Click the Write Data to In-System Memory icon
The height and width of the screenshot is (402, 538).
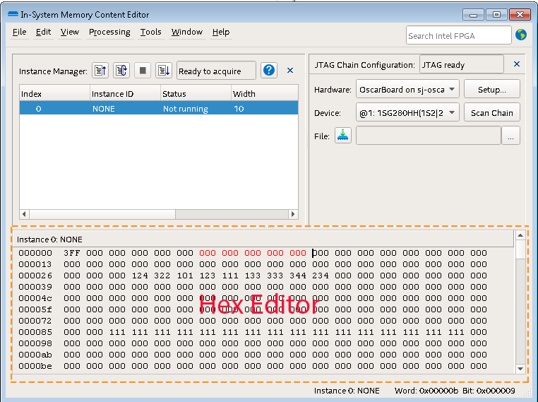(164, 71)
